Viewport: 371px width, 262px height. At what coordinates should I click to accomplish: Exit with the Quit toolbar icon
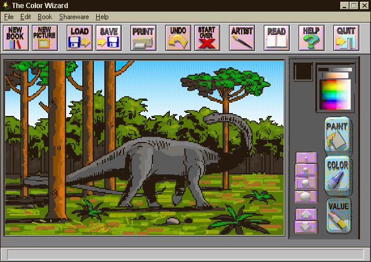[x=347, y=38]
